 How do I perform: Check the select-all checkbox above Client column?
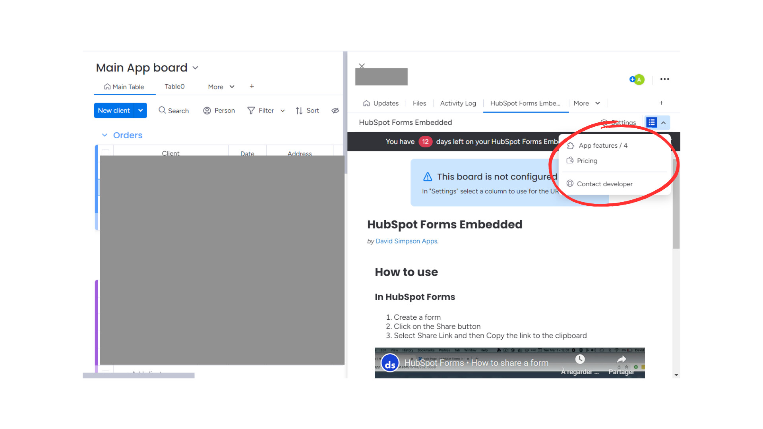pyautogui.click(x=105, y=153)
